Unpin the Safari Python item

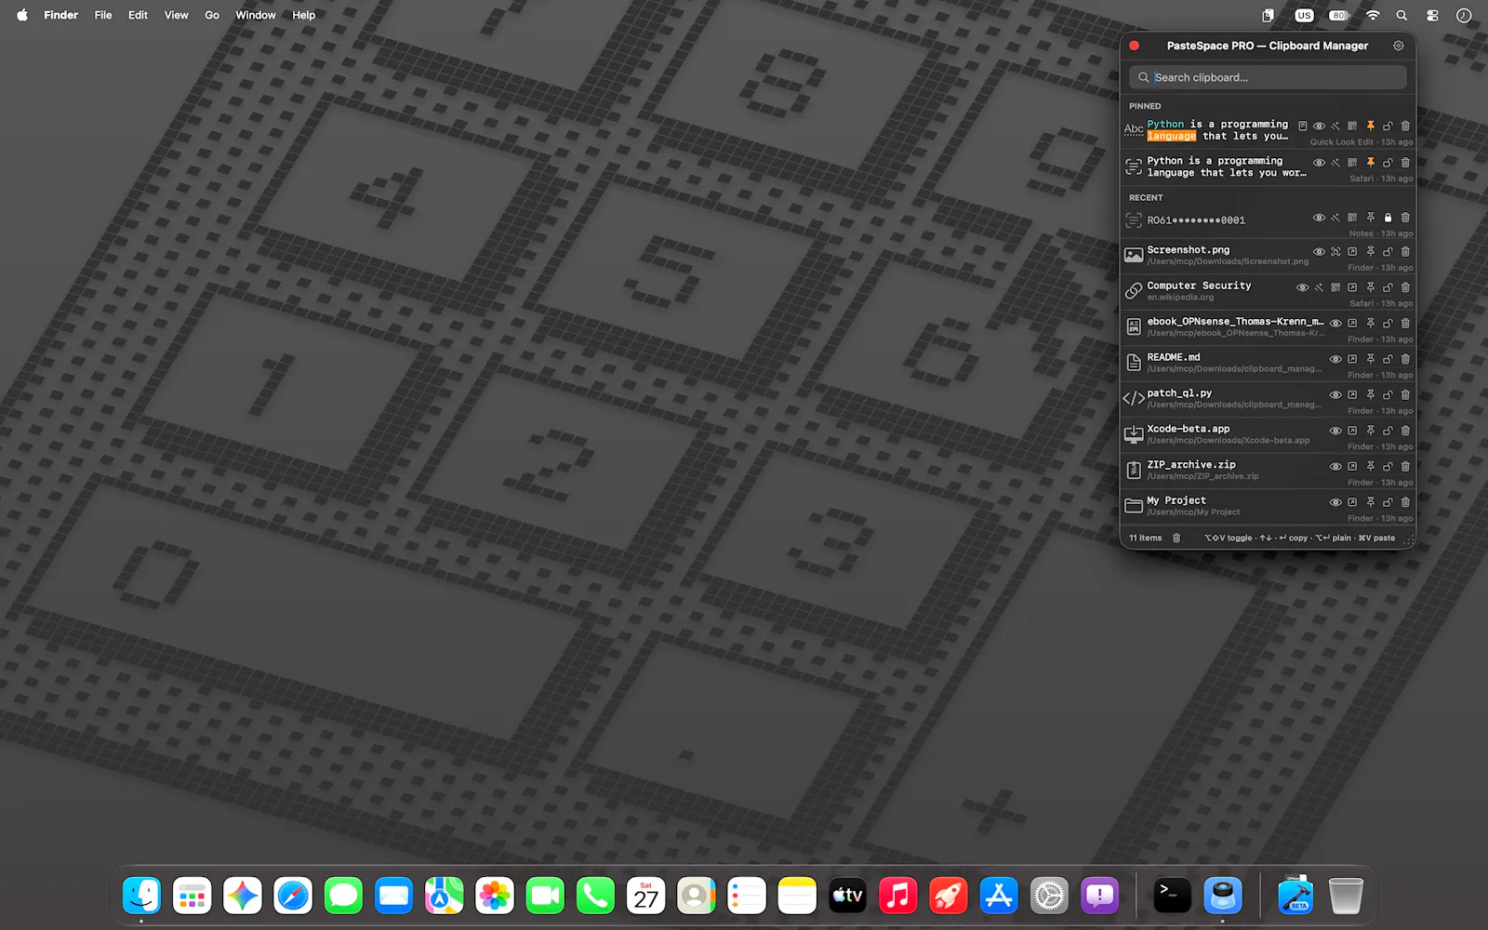pyautogui.click(x=1370, y=162)
